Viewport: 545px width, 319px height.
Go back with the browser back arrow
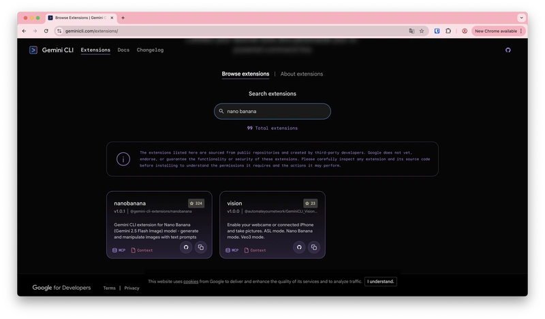point(24,31)
